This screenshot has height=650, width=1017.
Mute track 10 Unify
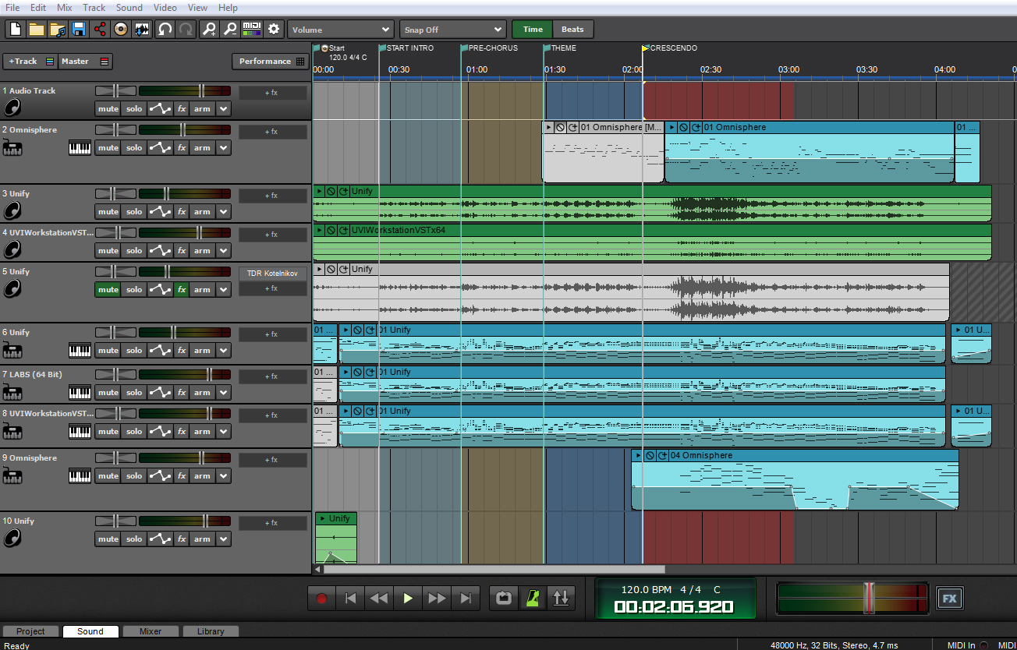(x=108, y=539)
